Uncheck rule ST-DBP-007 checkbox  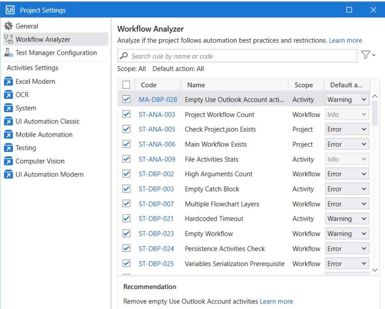click(x=126, y=203)
